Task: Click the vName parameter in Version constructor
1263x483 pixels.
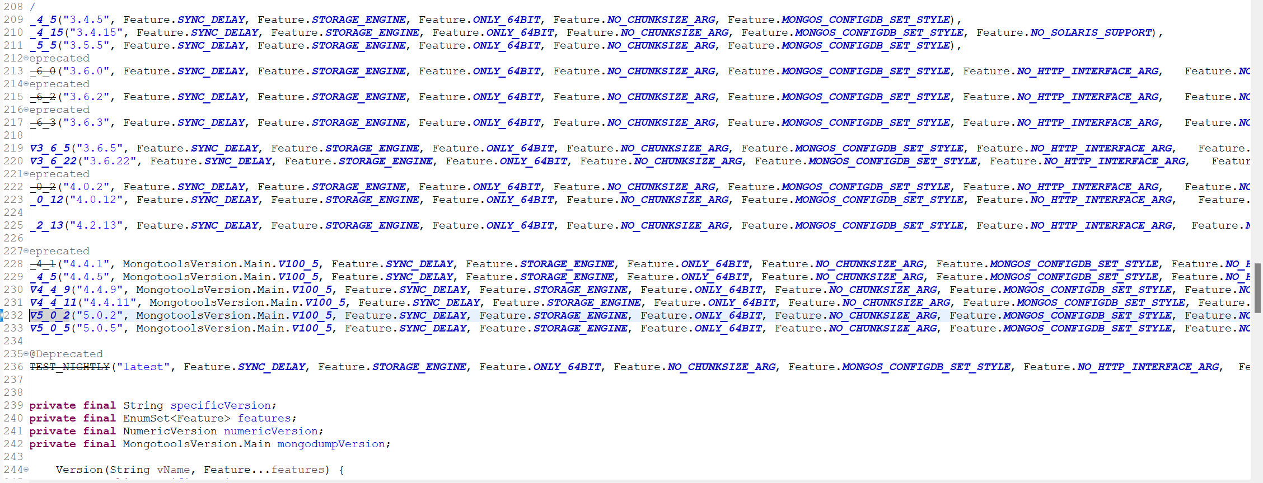Action: pos(173,470)
